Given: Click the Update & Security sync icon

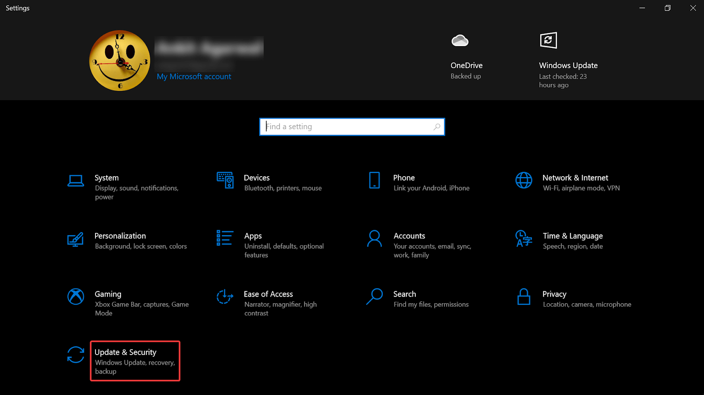Looking at the screenshot, I should pyautogui.click(x=76, y=355).
